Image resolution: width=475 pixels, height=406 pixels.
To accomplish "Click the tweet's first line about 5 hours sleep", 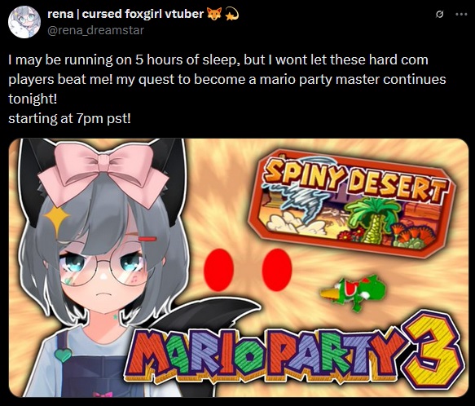I will 218,60.
